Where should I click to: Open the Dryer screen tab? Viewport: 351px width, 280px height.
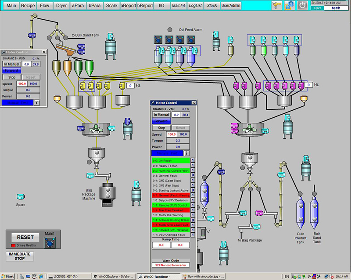point(61,6)
